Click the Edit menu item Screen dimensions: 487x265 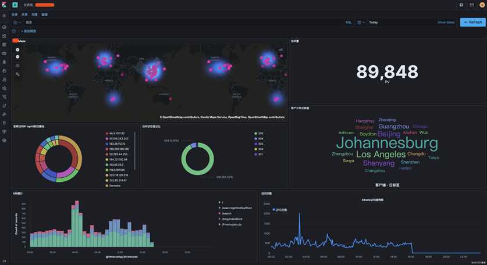tap(44, 15)
